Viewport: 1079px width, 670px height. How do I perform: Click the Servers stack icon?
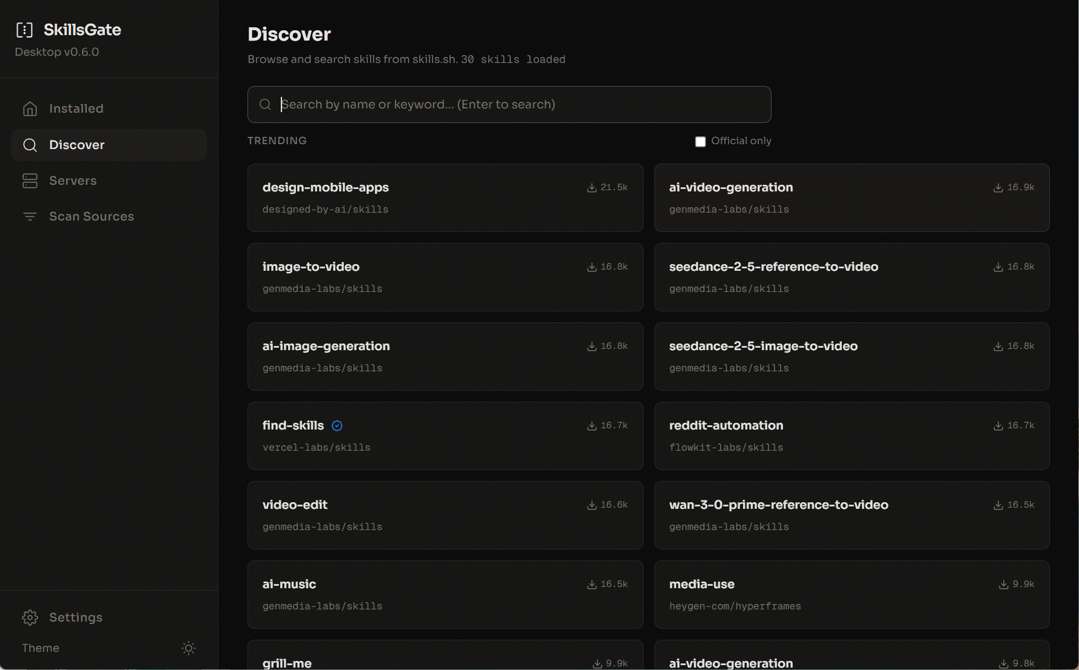coord(30,181)
